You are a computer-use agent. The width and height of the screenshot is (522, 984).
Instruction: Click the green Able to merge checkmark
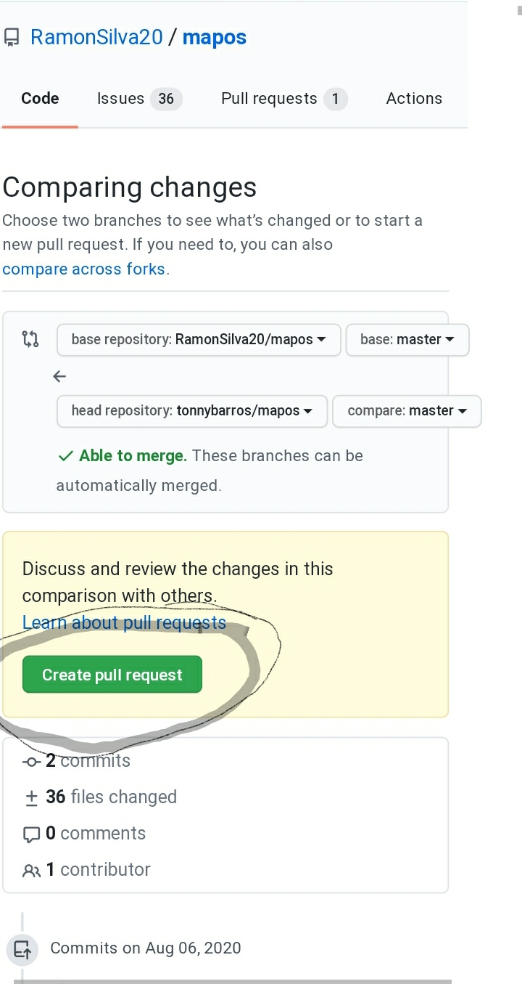[65, 456]
